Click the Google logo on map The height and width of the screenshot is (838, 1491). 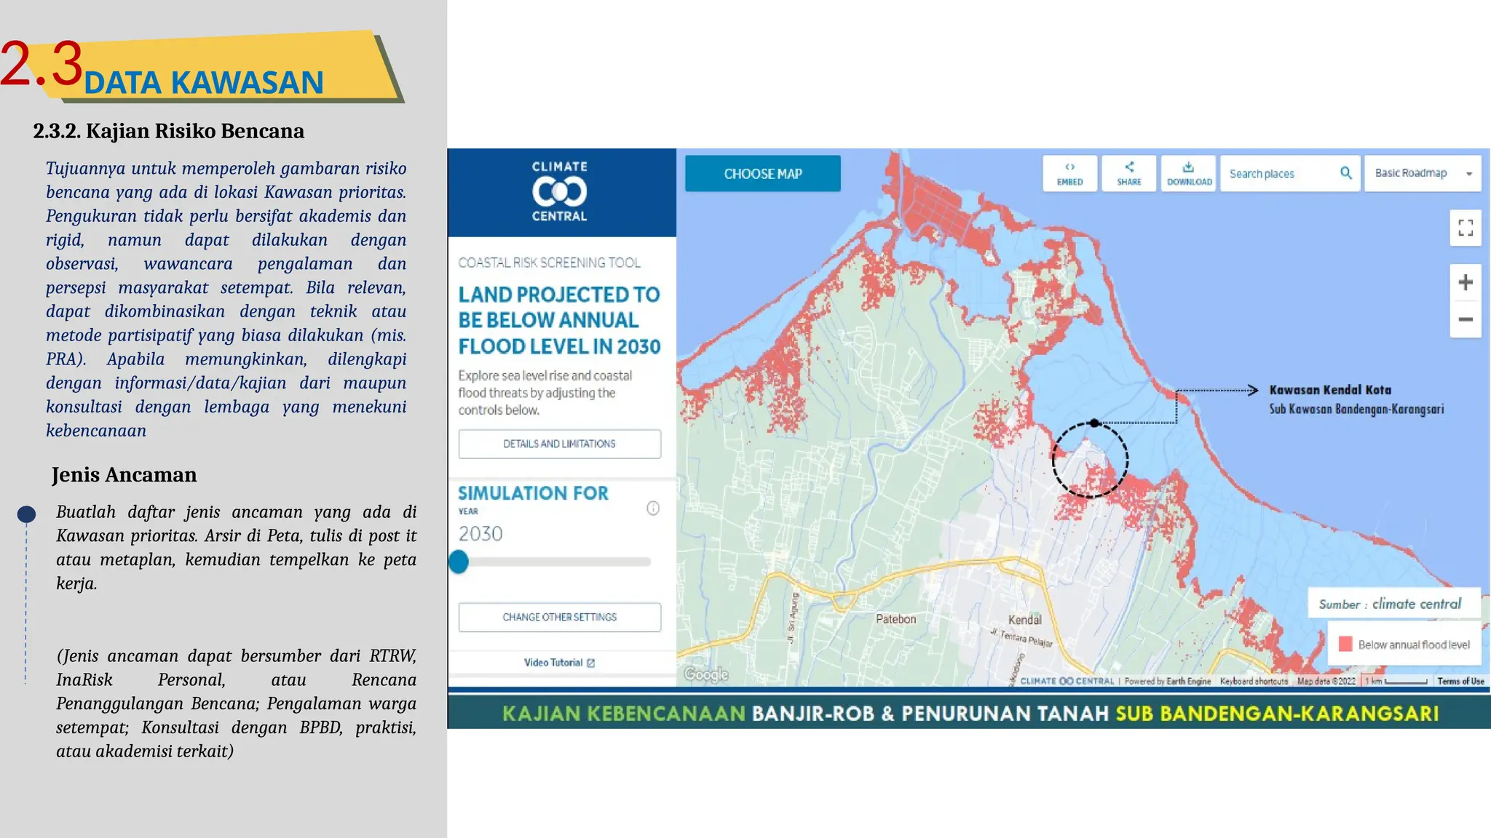706,674
